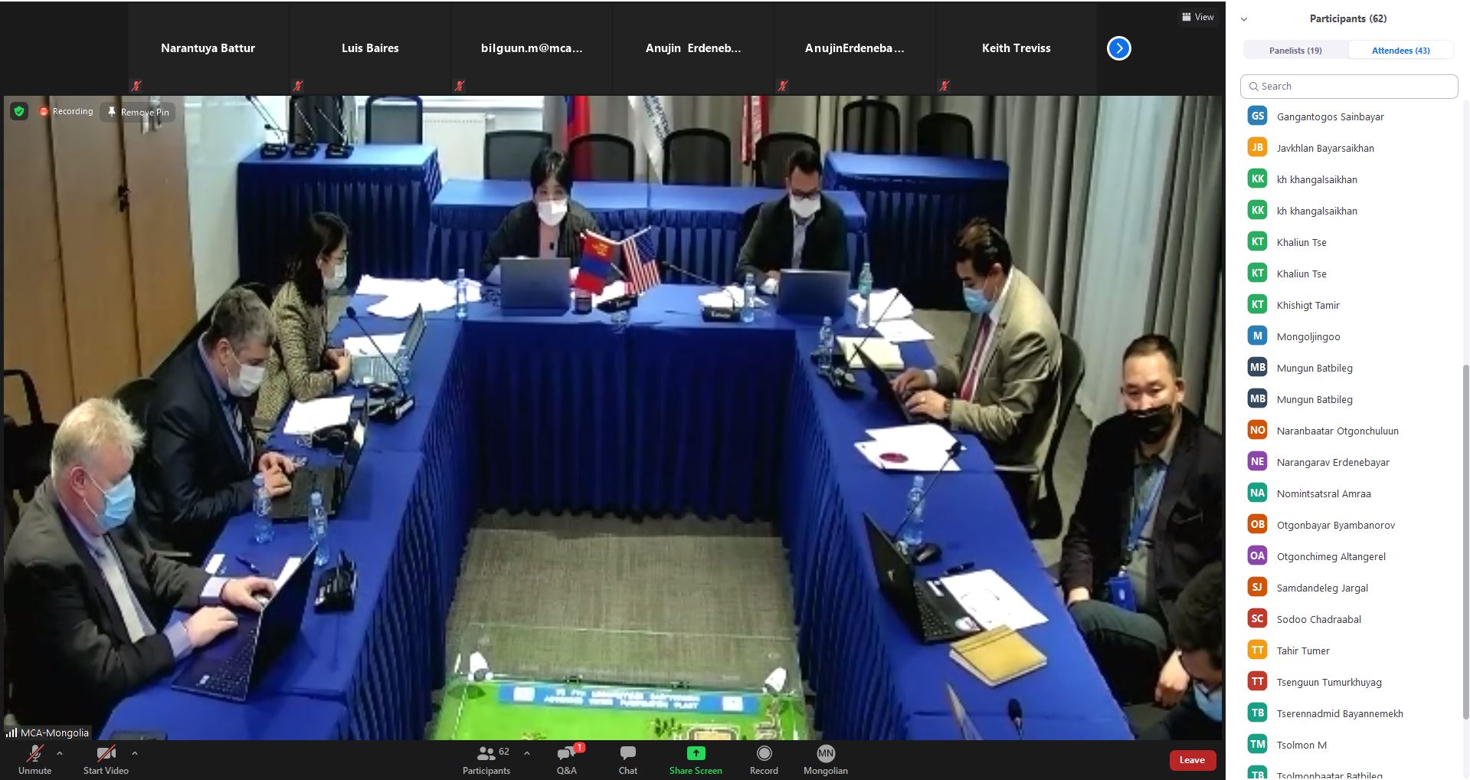Unmute the microphone
Viewport: 1470px width, 780px height.
34,754
